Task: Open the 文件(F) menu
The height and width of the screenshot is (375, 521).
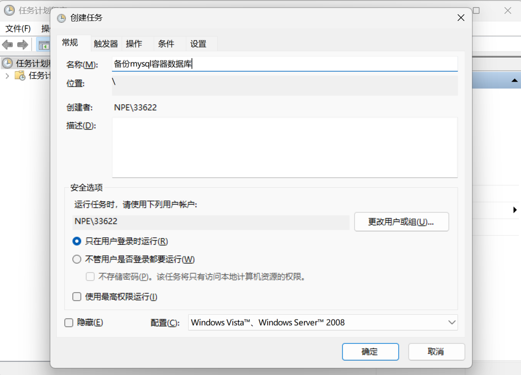Action: (18, 29)
